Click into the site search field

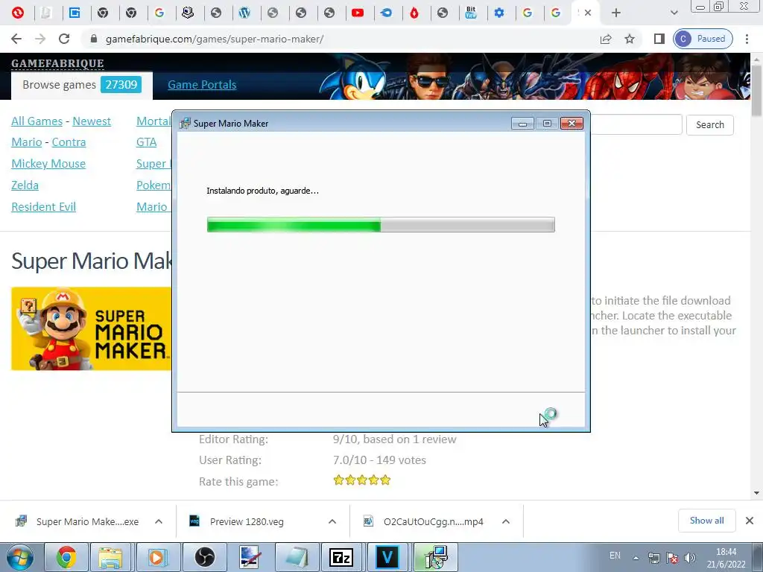636,125
